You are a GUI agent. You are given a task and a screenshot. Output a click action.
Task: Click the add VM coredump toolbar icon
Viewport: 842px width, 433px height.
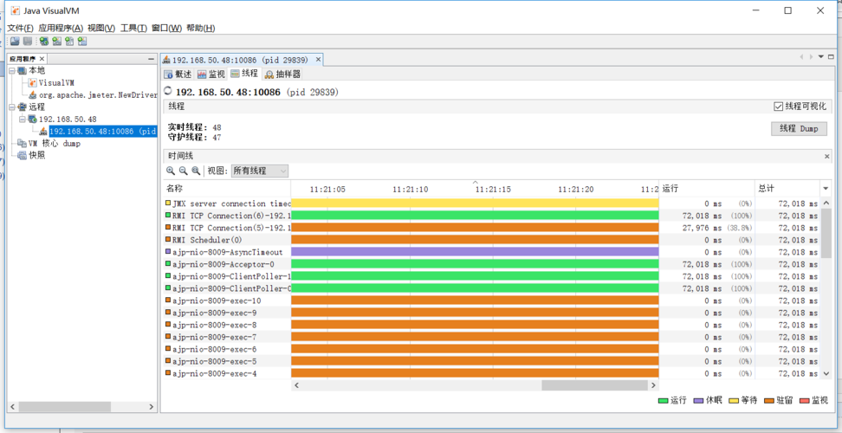click(70, 42)
